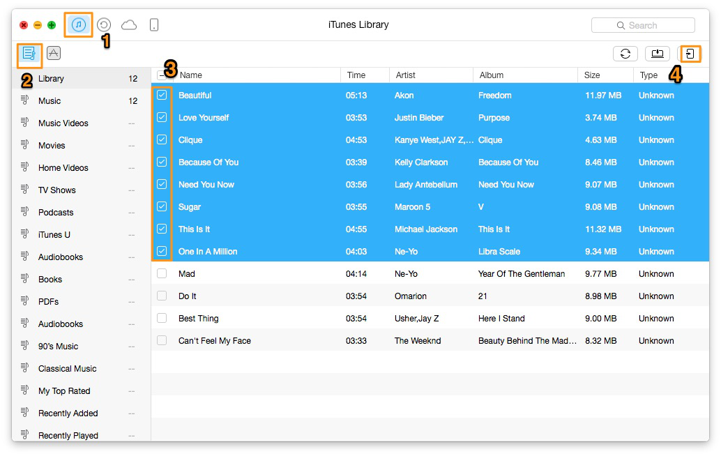Click the 03:56 time for Need You Now
721x456 pixels.
pos(356,184)
